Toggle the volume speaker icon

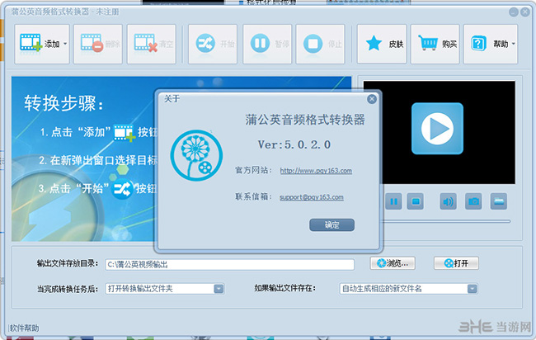tap(448, 201)
